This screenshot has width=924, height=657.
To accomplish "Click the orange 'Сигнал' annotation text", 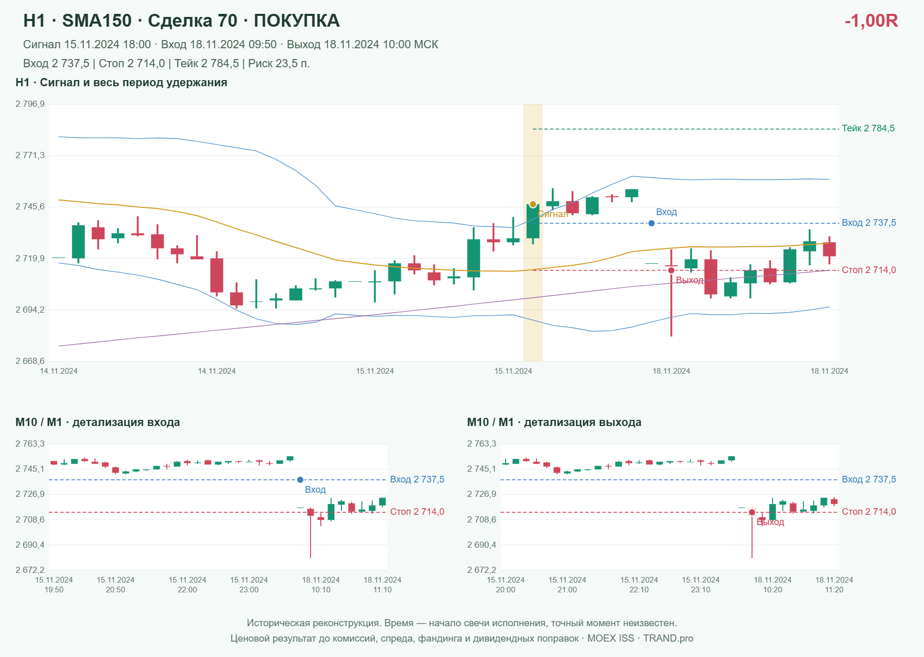I will (x=553, y=214).
